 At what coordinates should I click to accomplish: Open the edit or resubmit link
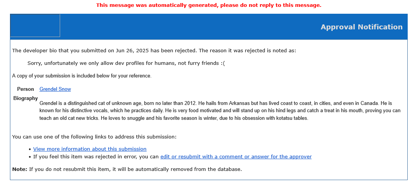[x=236, y=157]
